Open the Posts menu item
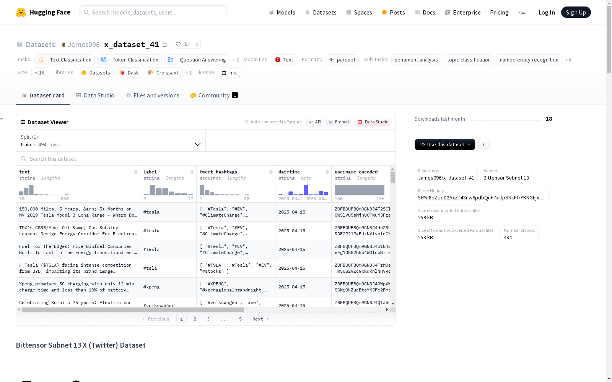Screen dimensions: 612x382 pos(393,12)
